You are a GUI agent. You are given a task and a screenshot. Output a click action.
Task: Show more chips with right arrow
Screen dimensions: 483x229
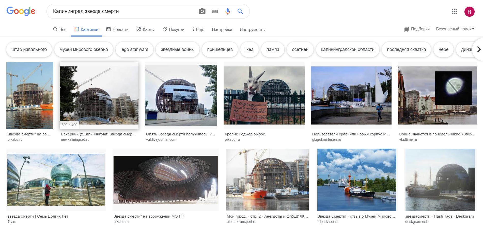479,49
